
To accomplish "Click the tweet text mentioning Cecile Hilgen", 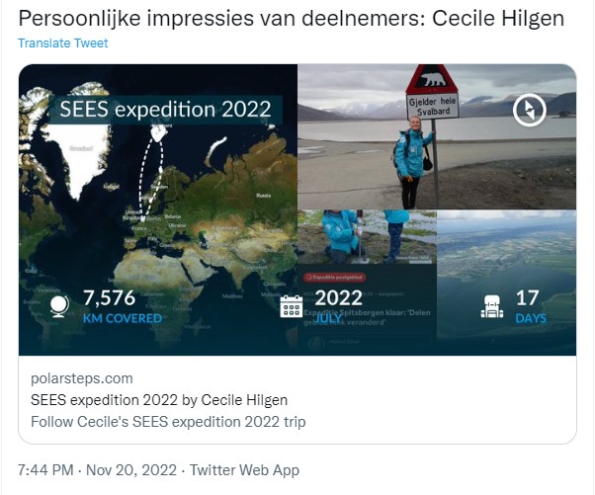I will point(291,19).
